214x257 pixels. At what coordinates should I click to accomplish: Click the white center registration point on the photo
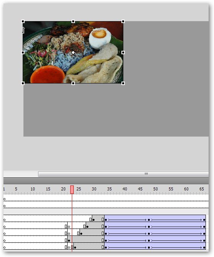(73, 52)
